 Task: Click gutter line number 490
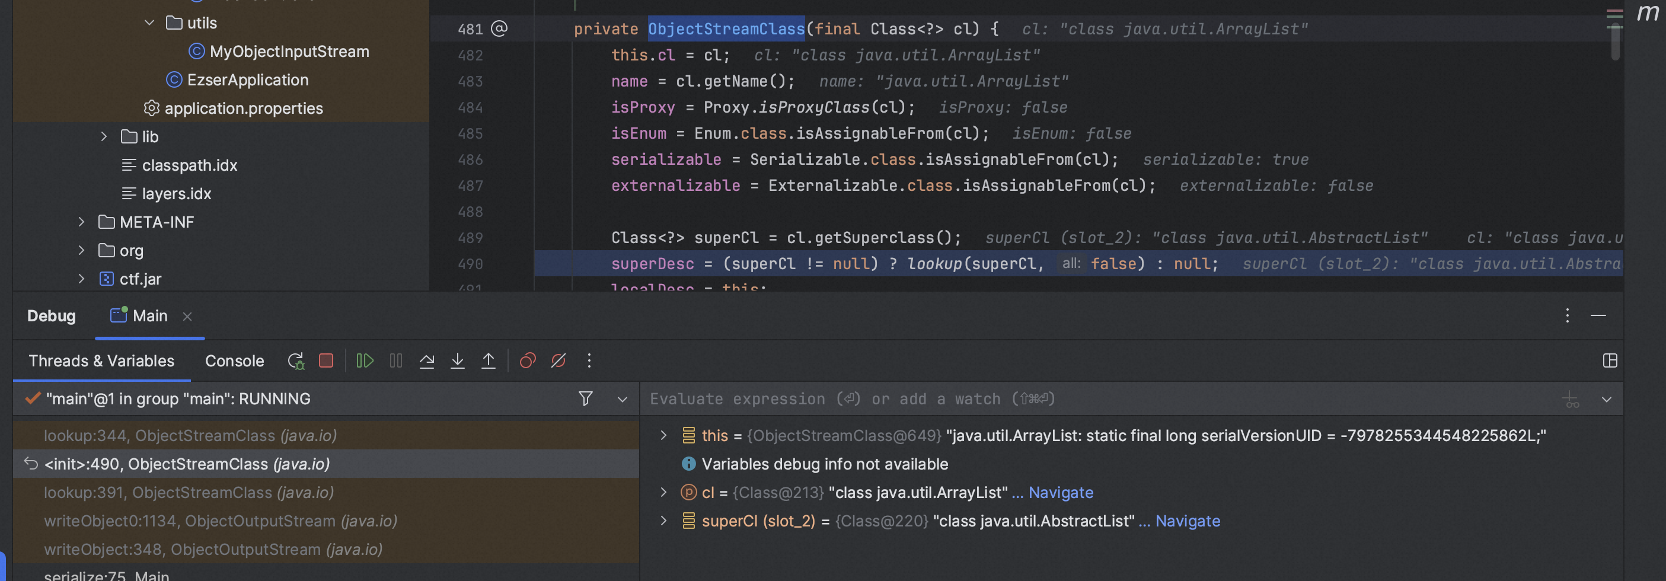[470, 264]
